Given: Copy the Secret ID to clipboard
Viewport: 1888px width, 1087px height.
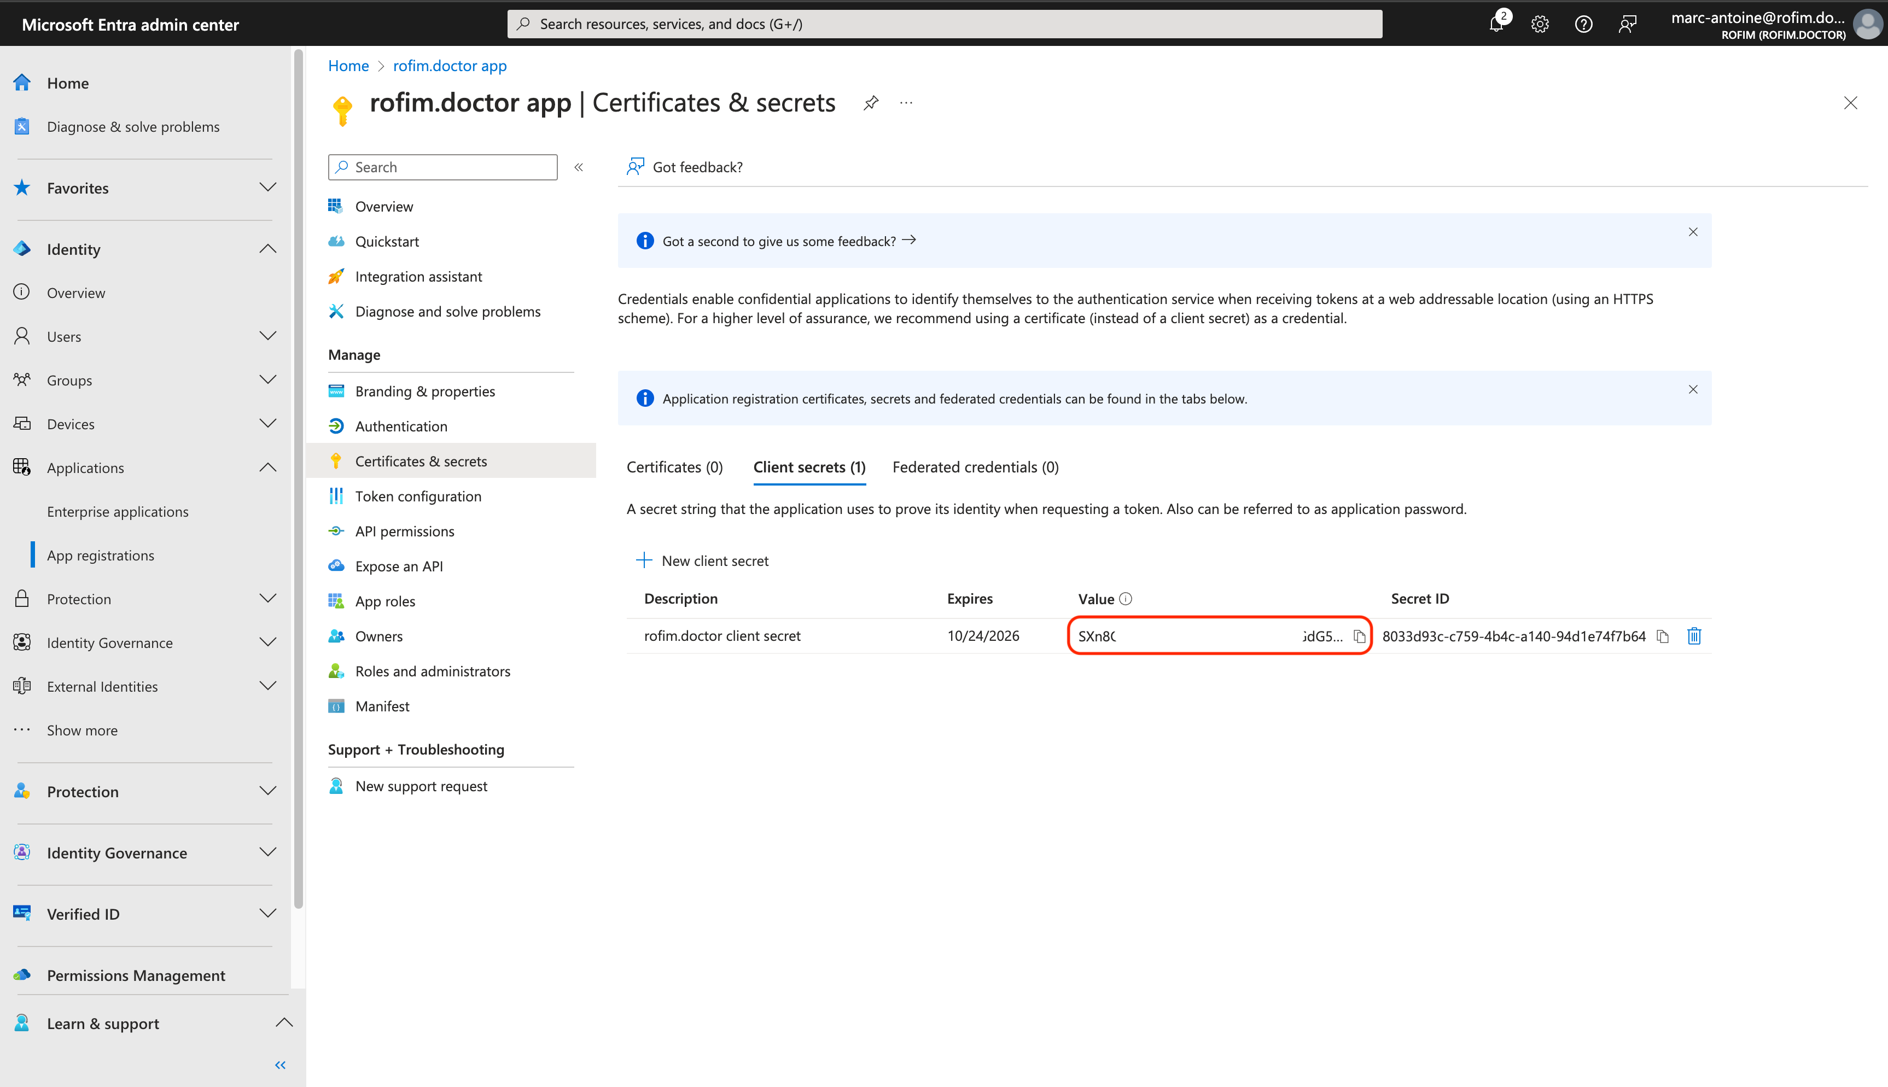Looking at the screenshot, I should (1663, 636).
